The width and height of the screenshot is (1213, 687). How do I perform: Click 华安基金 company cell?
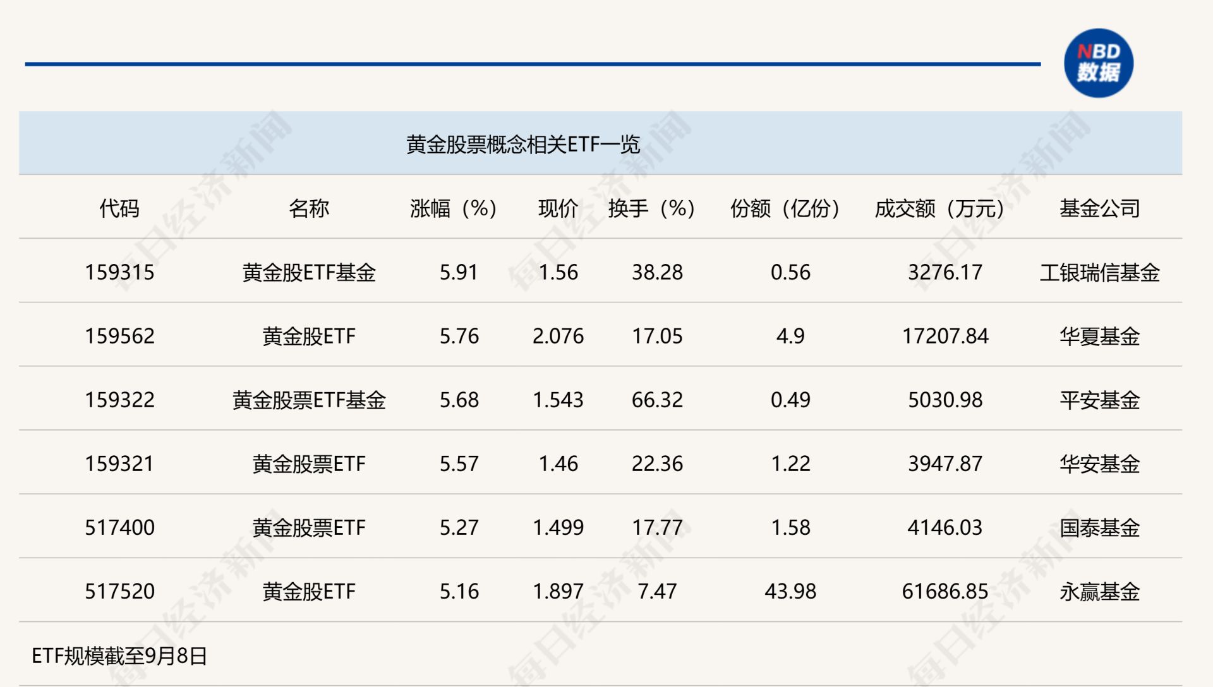tap(1099, 463)
